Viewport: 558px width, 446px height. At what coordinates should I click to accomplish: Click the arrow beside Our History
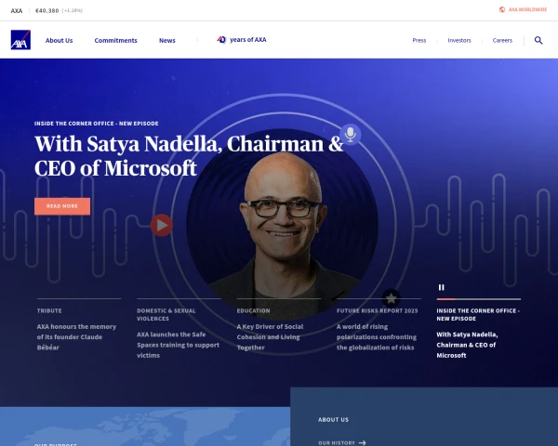coord(363,443)
